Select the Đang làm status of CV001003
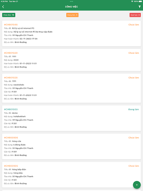 [x=134, y=109]
